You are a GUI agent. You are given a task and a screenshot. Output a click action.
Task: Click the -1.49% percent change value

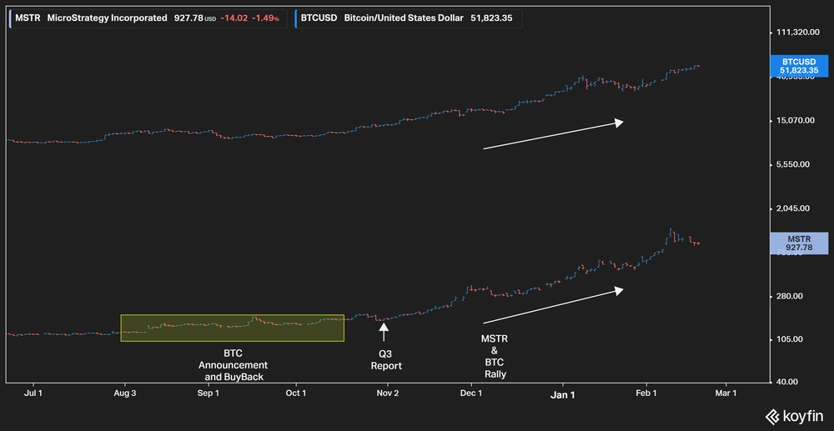[x=265, y=18]
